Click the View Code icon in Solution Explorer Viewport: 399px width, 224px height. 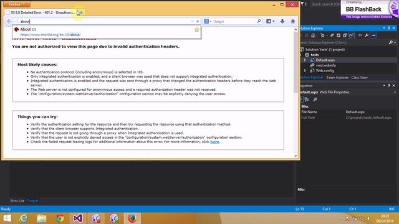(x=360, y=35)
